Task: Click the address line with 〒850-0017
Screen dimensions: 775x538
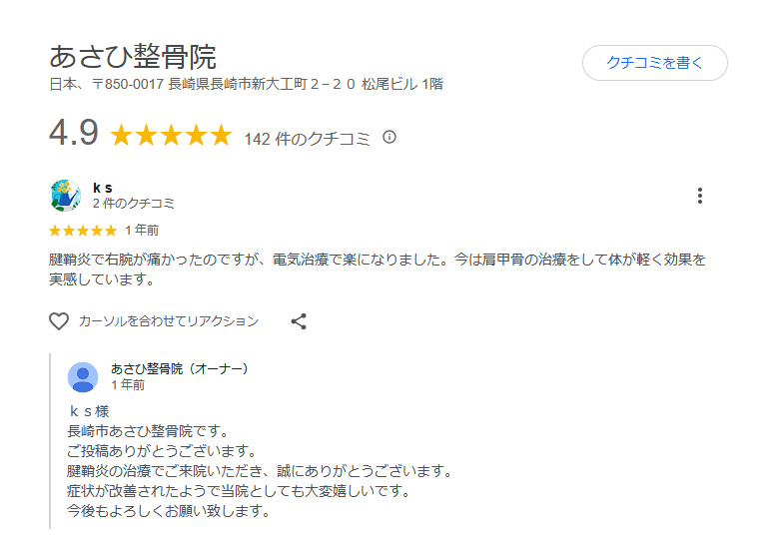Action: click(246, 85)
